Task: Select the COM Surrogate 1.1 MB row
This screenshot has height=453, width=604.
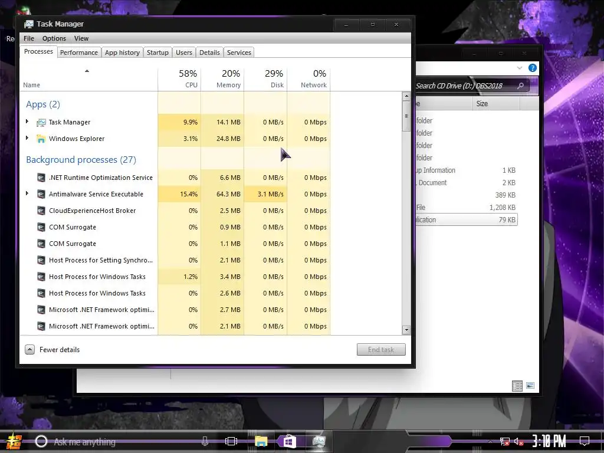Action: click(175, 244)
